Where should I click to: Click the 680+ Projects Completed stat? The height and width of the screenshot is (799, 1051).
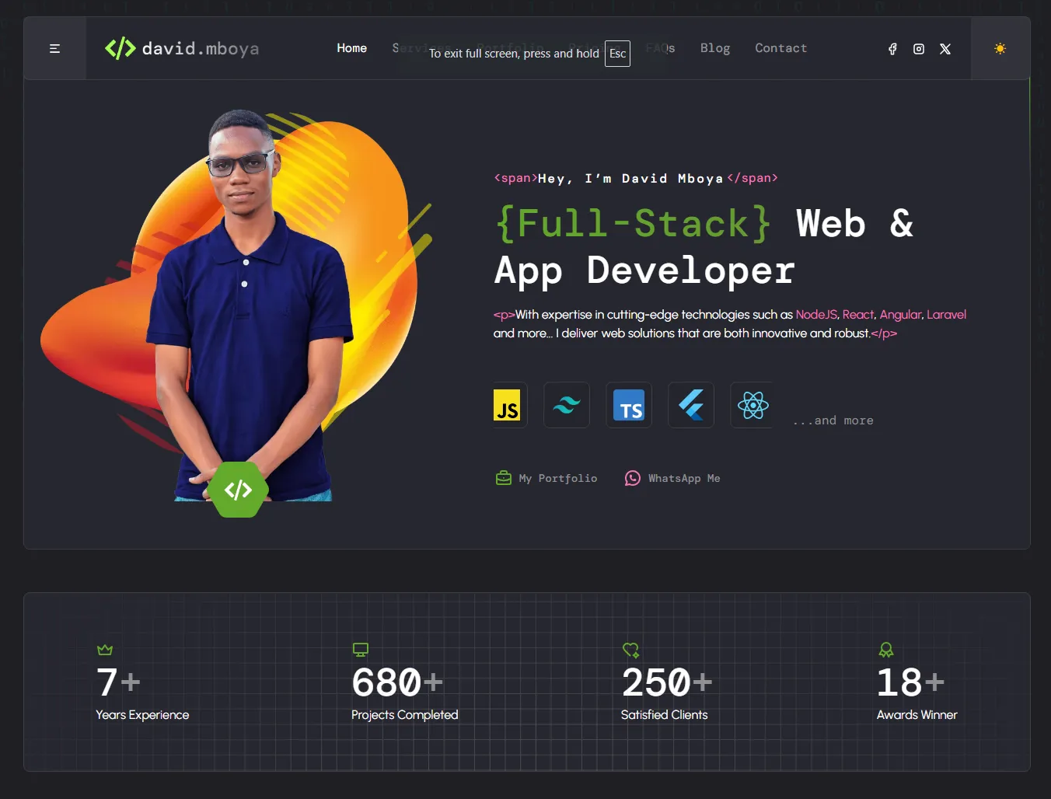404,684
